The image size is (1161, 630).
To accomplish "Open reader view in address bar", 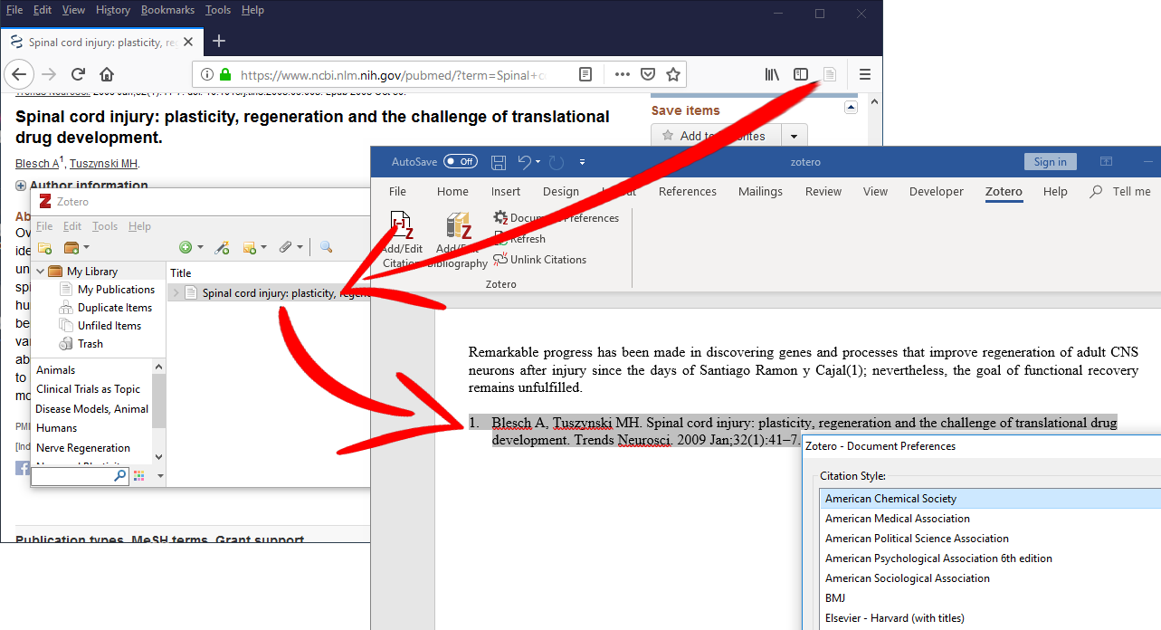I will pos(586,74).
